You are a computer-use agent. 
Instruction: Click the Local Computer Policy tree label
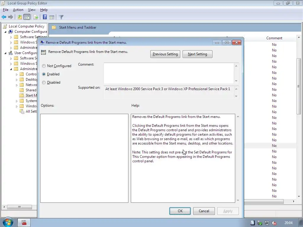point(26,26)
